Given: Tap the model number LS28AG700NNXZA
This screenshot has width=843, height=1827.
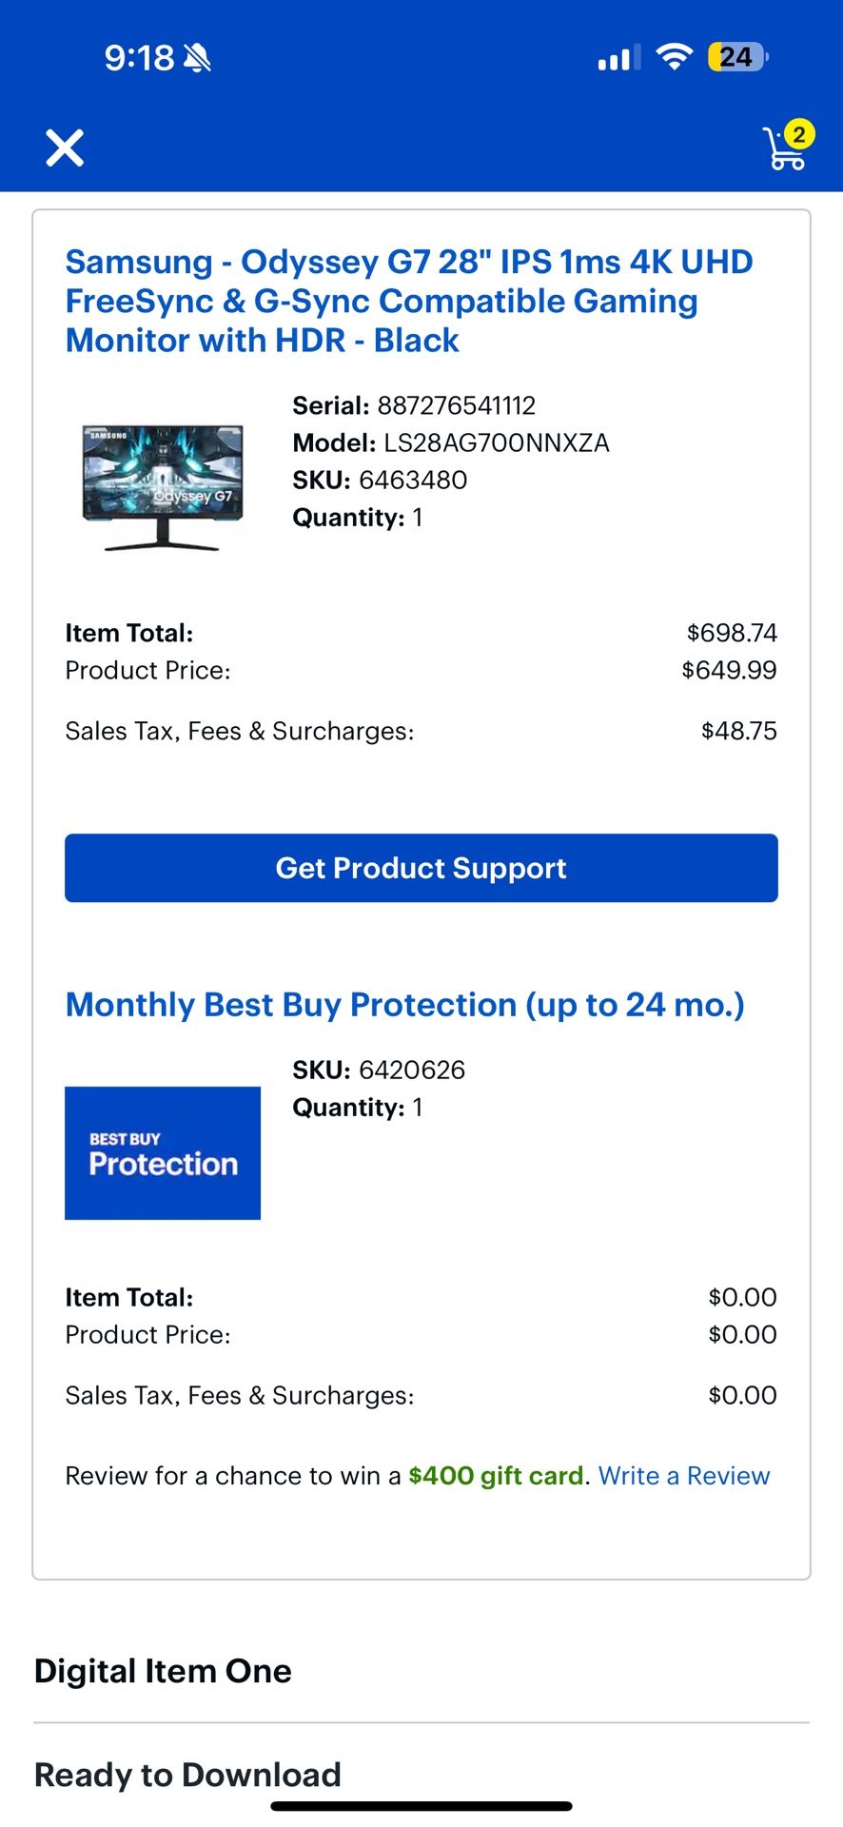Looking at the screenshot, I should click(x=496, y=443).
